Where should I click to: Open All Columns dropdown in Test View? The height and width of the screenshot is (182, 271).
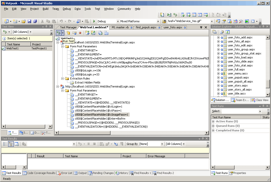coord(31,32)
